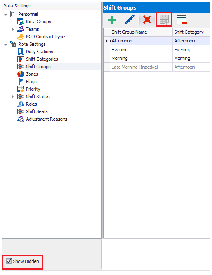This screenshot has width=212, height=275.
Task: Click the red X Delete icon
Action: [147, 20]
